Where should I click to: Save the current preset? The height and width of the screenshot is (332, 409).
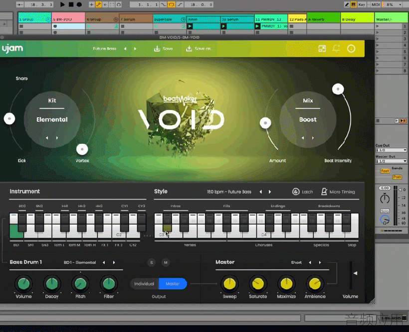click(163, 49)
